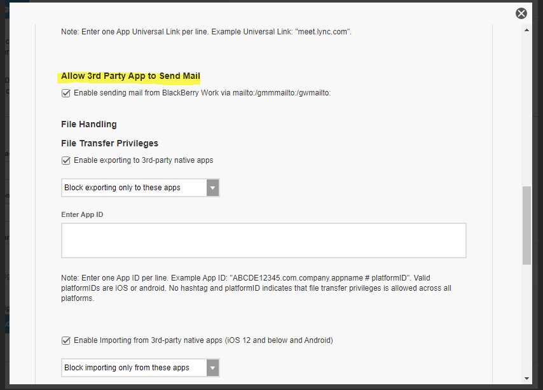Toggle Enable sending mail from BlackBerry Work checkbox
The image size is (543, 390).
tap(66, 93)
